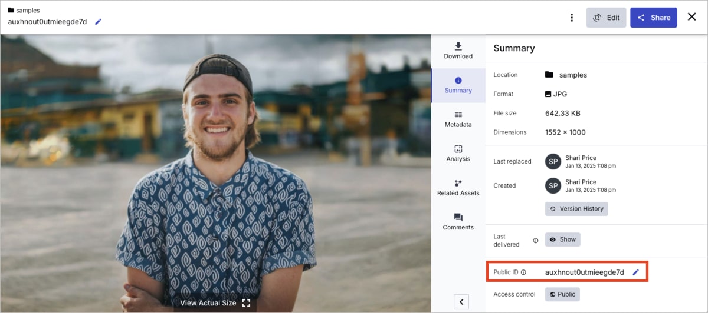This screenshot has height=313, width=708.
Task: Click the JPG format text
Action: pyautogui.click(x=560, y=94)
